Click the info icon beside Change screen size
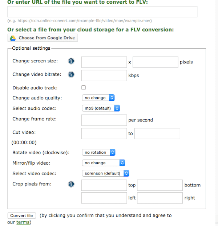Screen dimensions: 218x226 pos(71,61)
